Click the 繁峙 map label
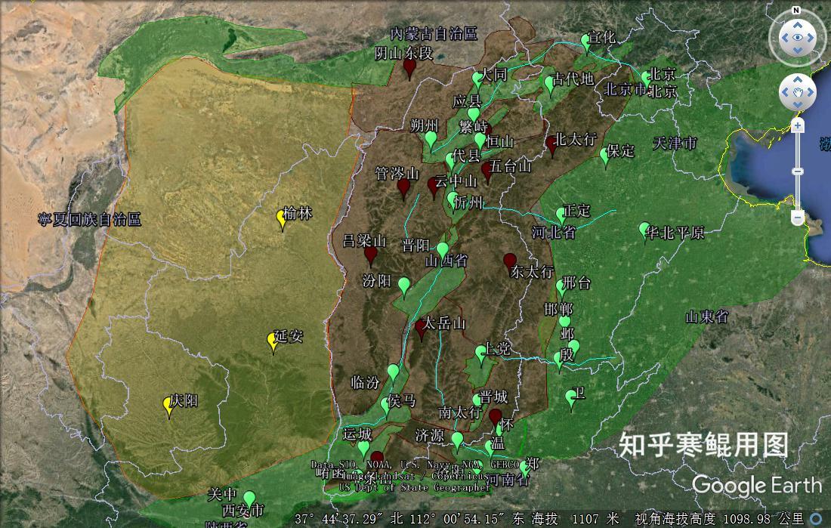 pyautogui.click(x=473, y=127)
